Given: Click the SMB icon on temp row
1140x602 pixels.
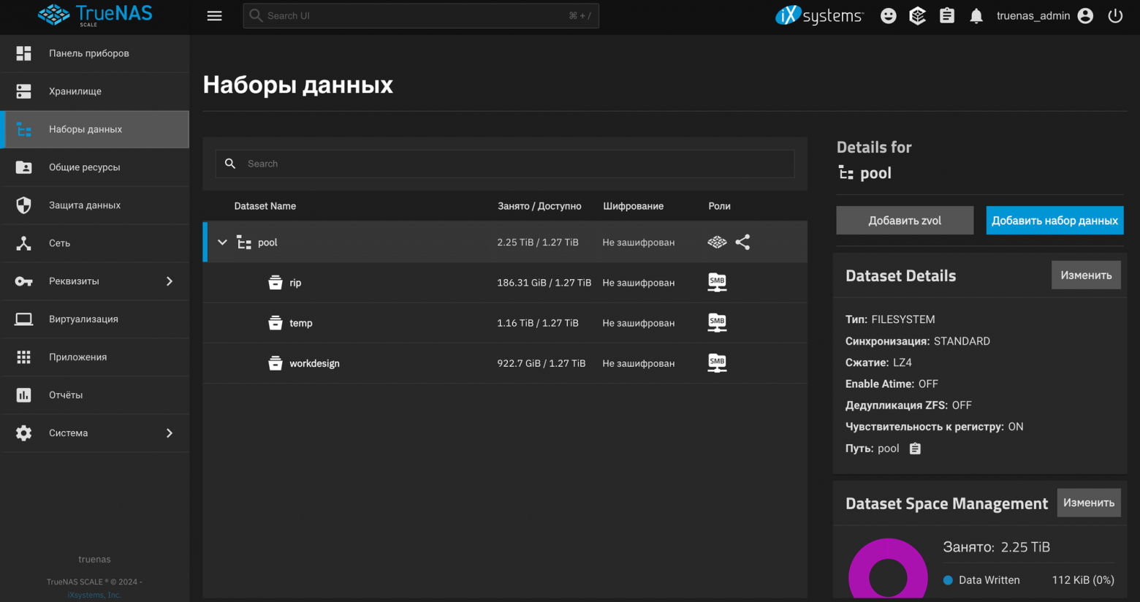Looking at the screenshot, I should [x=717, y=322].
